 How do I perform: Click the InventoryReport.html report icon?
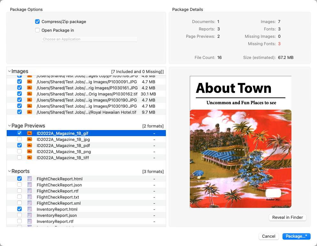pyautogui.click(x=29, y=209)
